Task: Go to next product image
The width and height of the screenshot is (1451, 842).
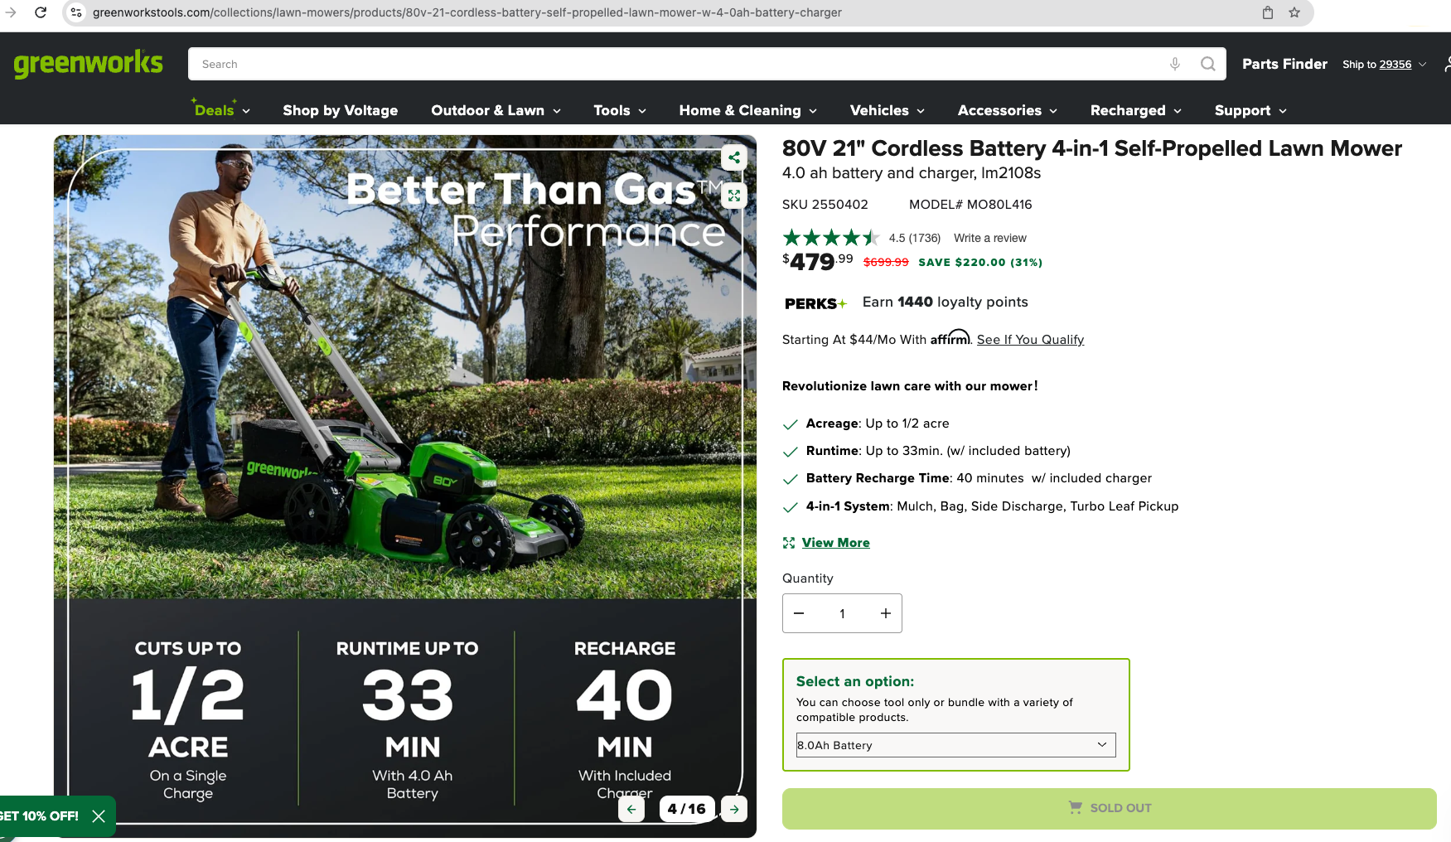Action: pyautogui.click(x=734, y=809)
